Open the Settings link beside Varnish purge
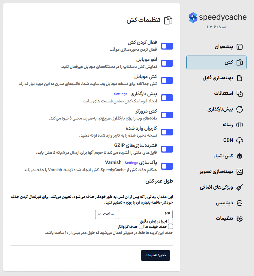This screenshot has height=276, width=254. (x=131, y=163)
